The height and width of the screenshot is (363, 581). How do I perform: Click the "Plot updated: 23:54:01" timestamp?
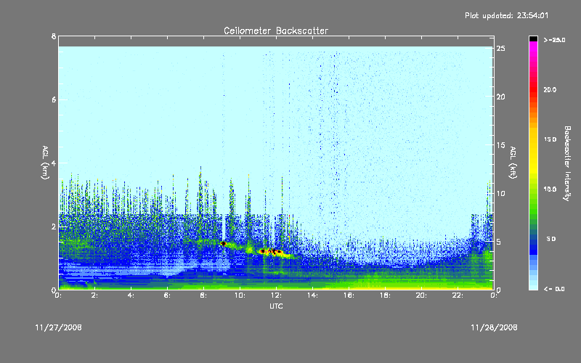pyautogui.click(x=506, y=15)
